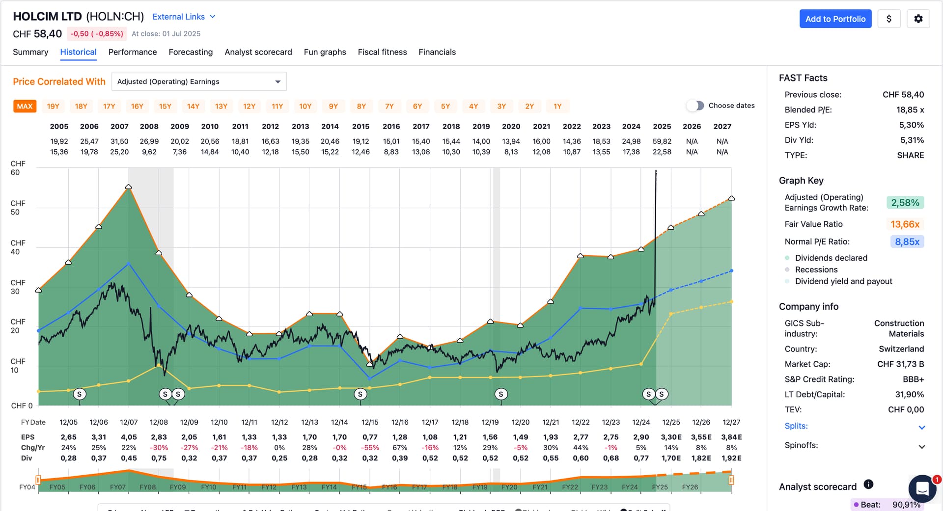Click the 1,92E dividend estimate
943x511 pixels.
(x=731, y=458)
